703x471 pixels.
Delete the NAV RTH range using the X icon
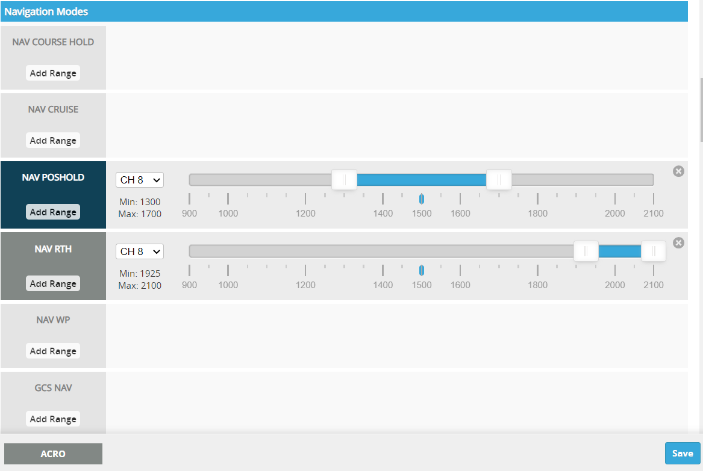coord(678,243)
